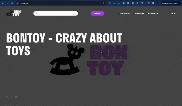The image size is (182, 106).
Task: Expand the Компанія dropdown menu
Action: pyautogui.click(x=125, y=13)
